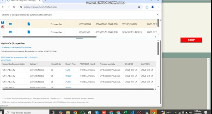212x114 pixels.
Task: Open the Chrome profile avatar icon
Action: pos(152,7)
